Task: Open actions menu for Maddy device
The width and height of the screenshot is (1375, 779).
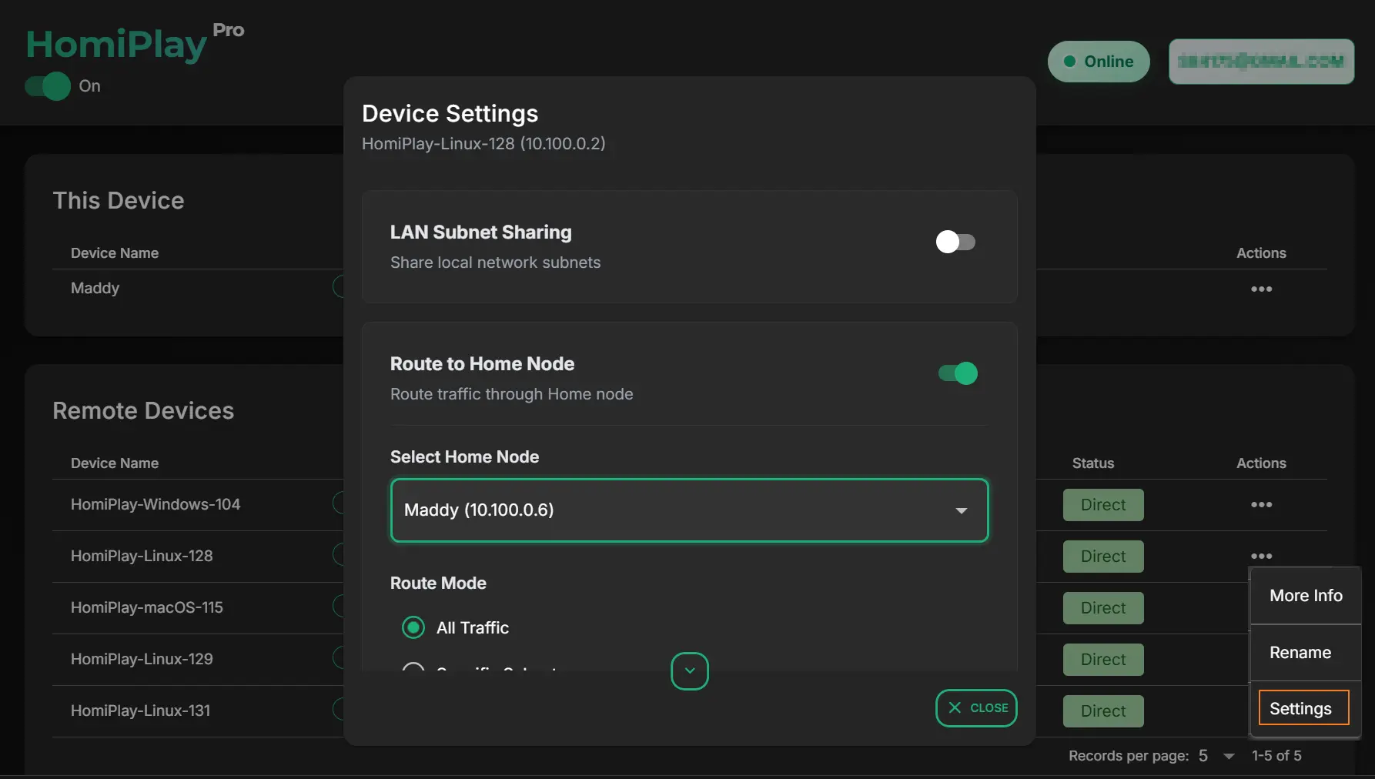Action: click(x=1261, y=289)
